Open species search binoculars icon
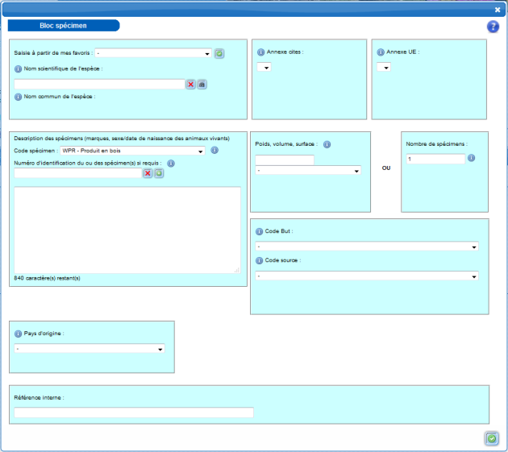 coord(202,85)
